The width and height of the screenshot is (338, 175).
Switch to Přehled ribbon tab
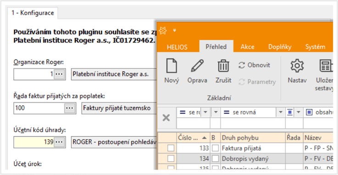tap(216, 47)
